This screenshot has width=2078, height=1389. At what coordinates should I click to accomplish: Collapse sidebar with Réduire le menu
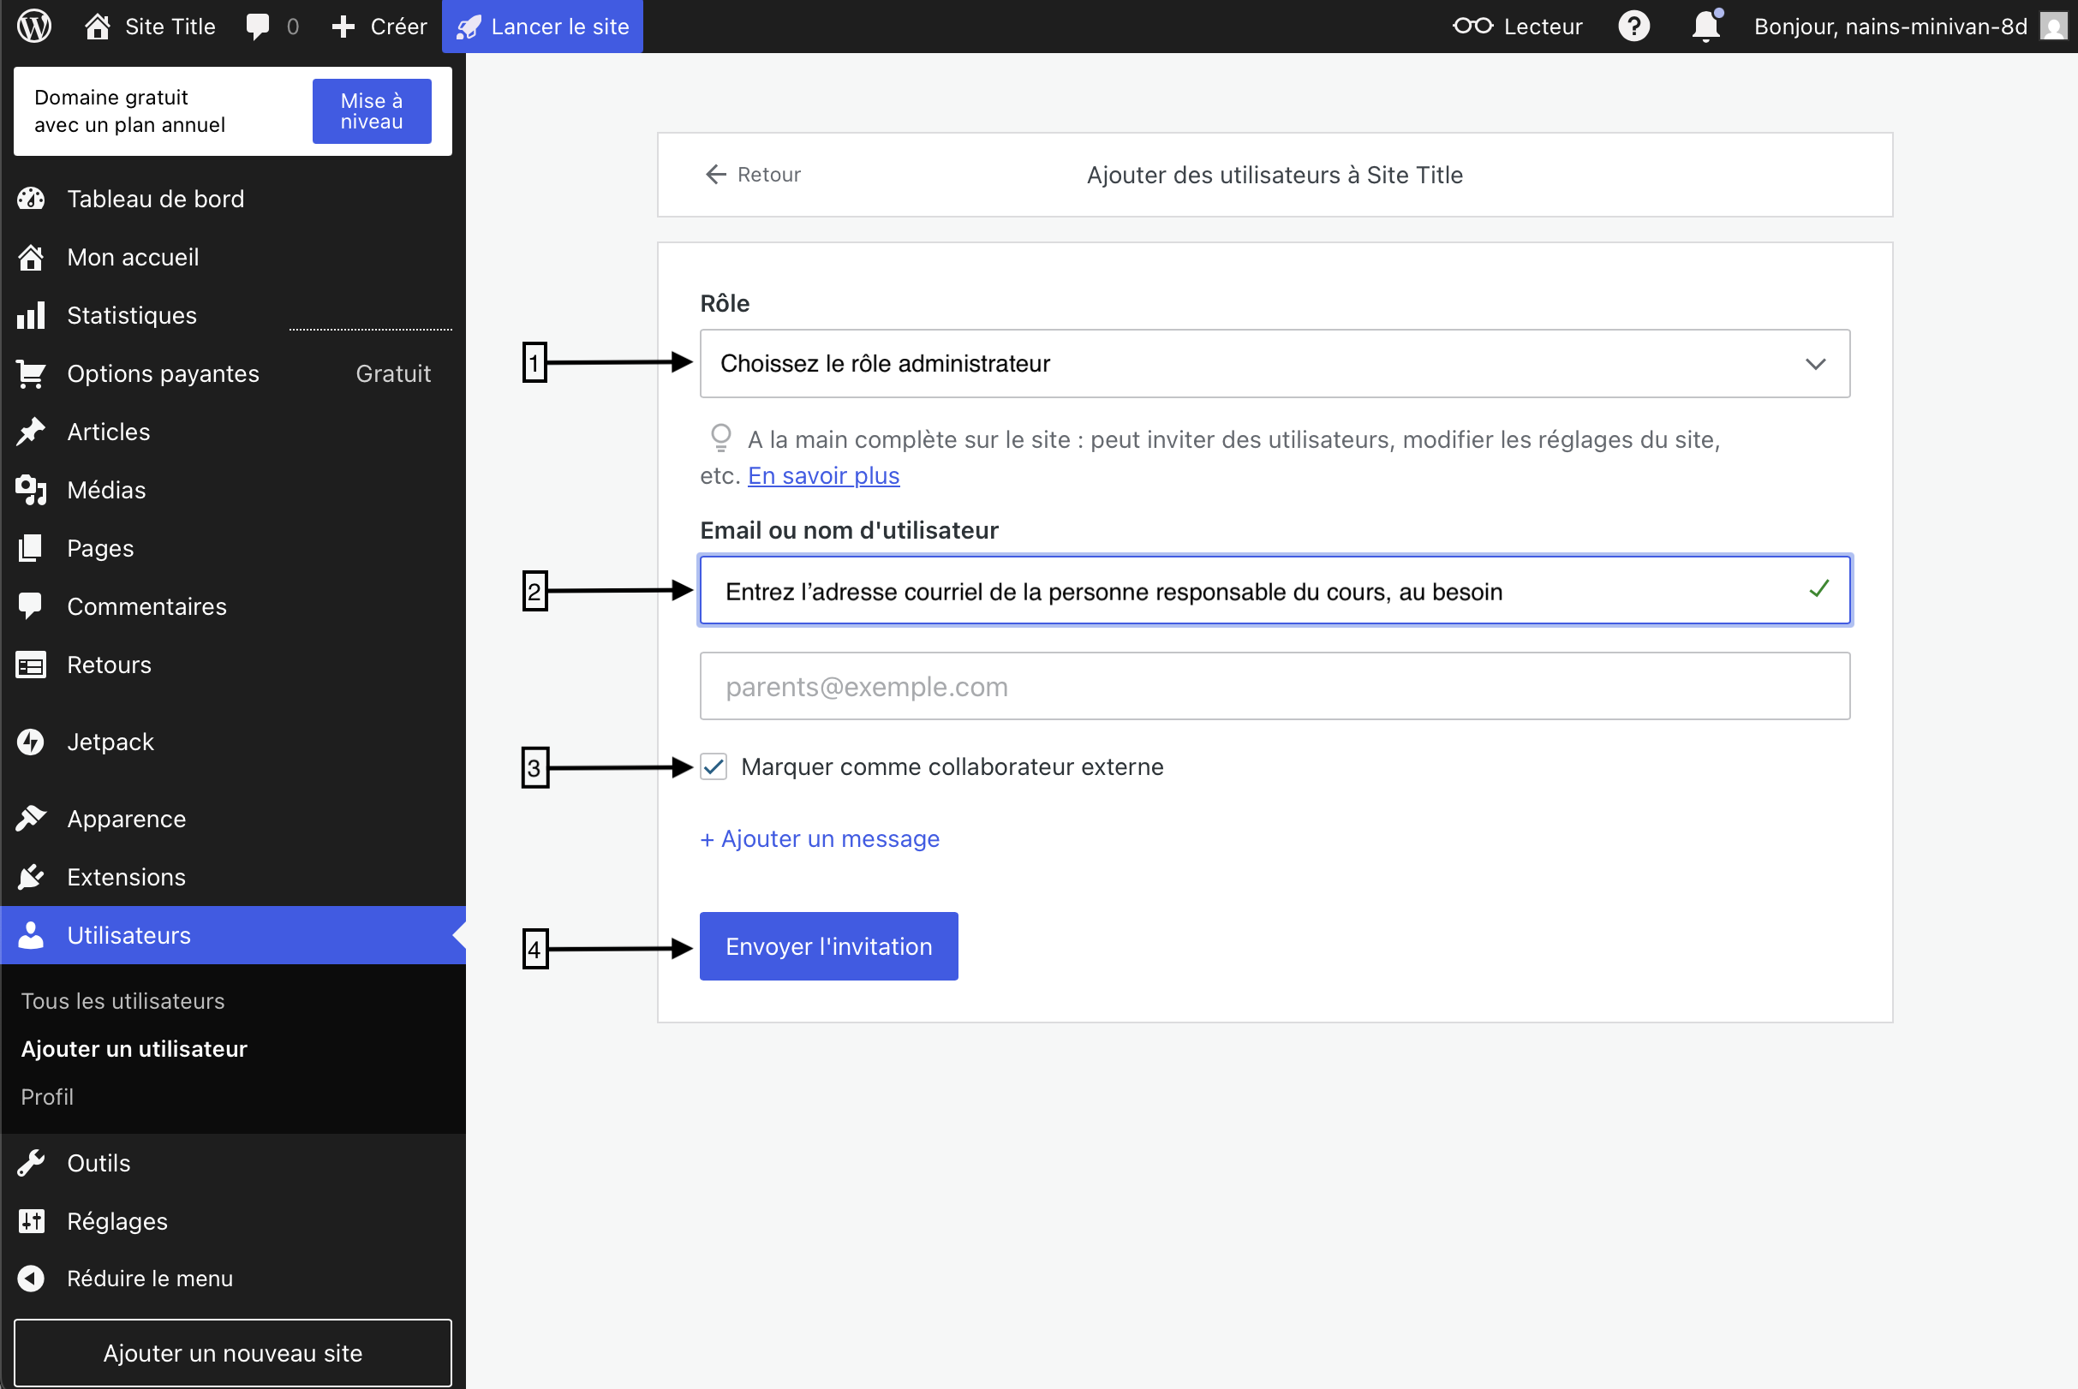[x=150, y=1279]
